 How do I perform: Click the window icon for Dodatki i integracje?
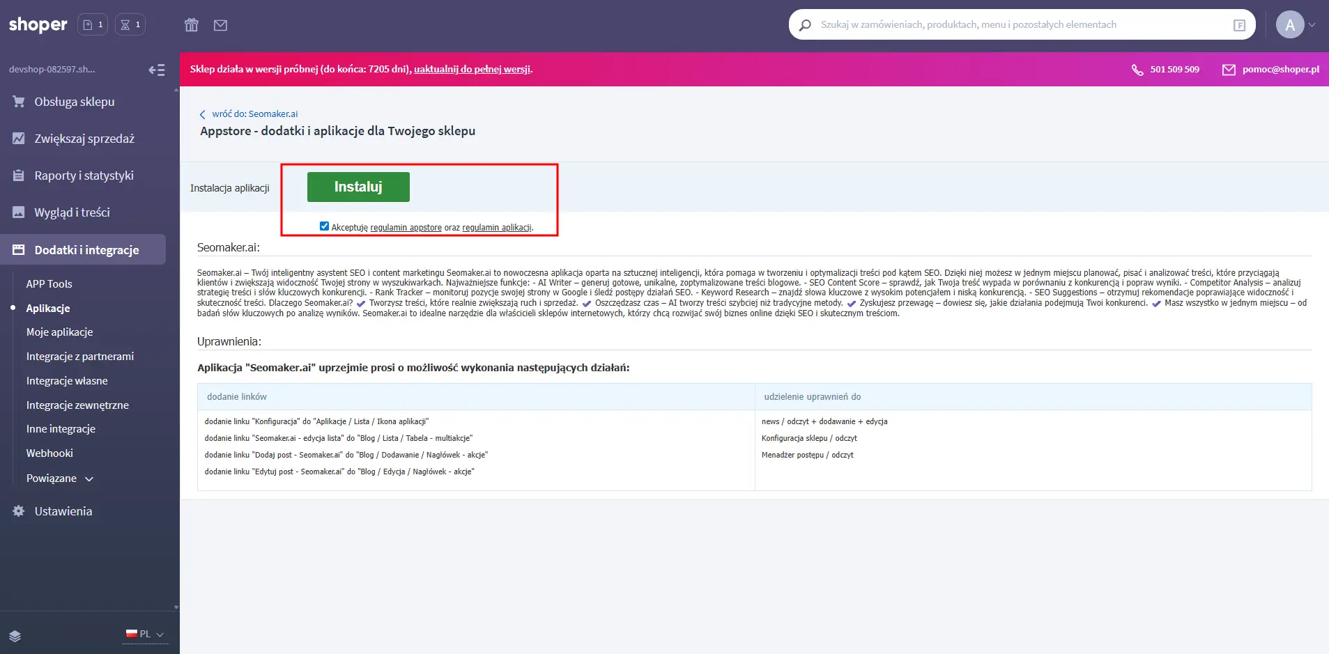coord(19,250)
